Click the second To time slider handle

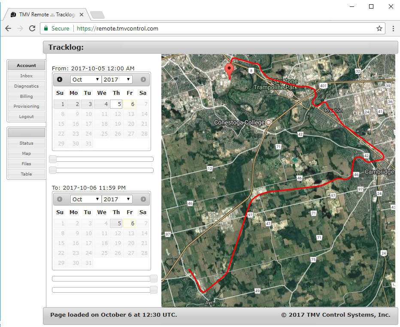pos(154,290)
